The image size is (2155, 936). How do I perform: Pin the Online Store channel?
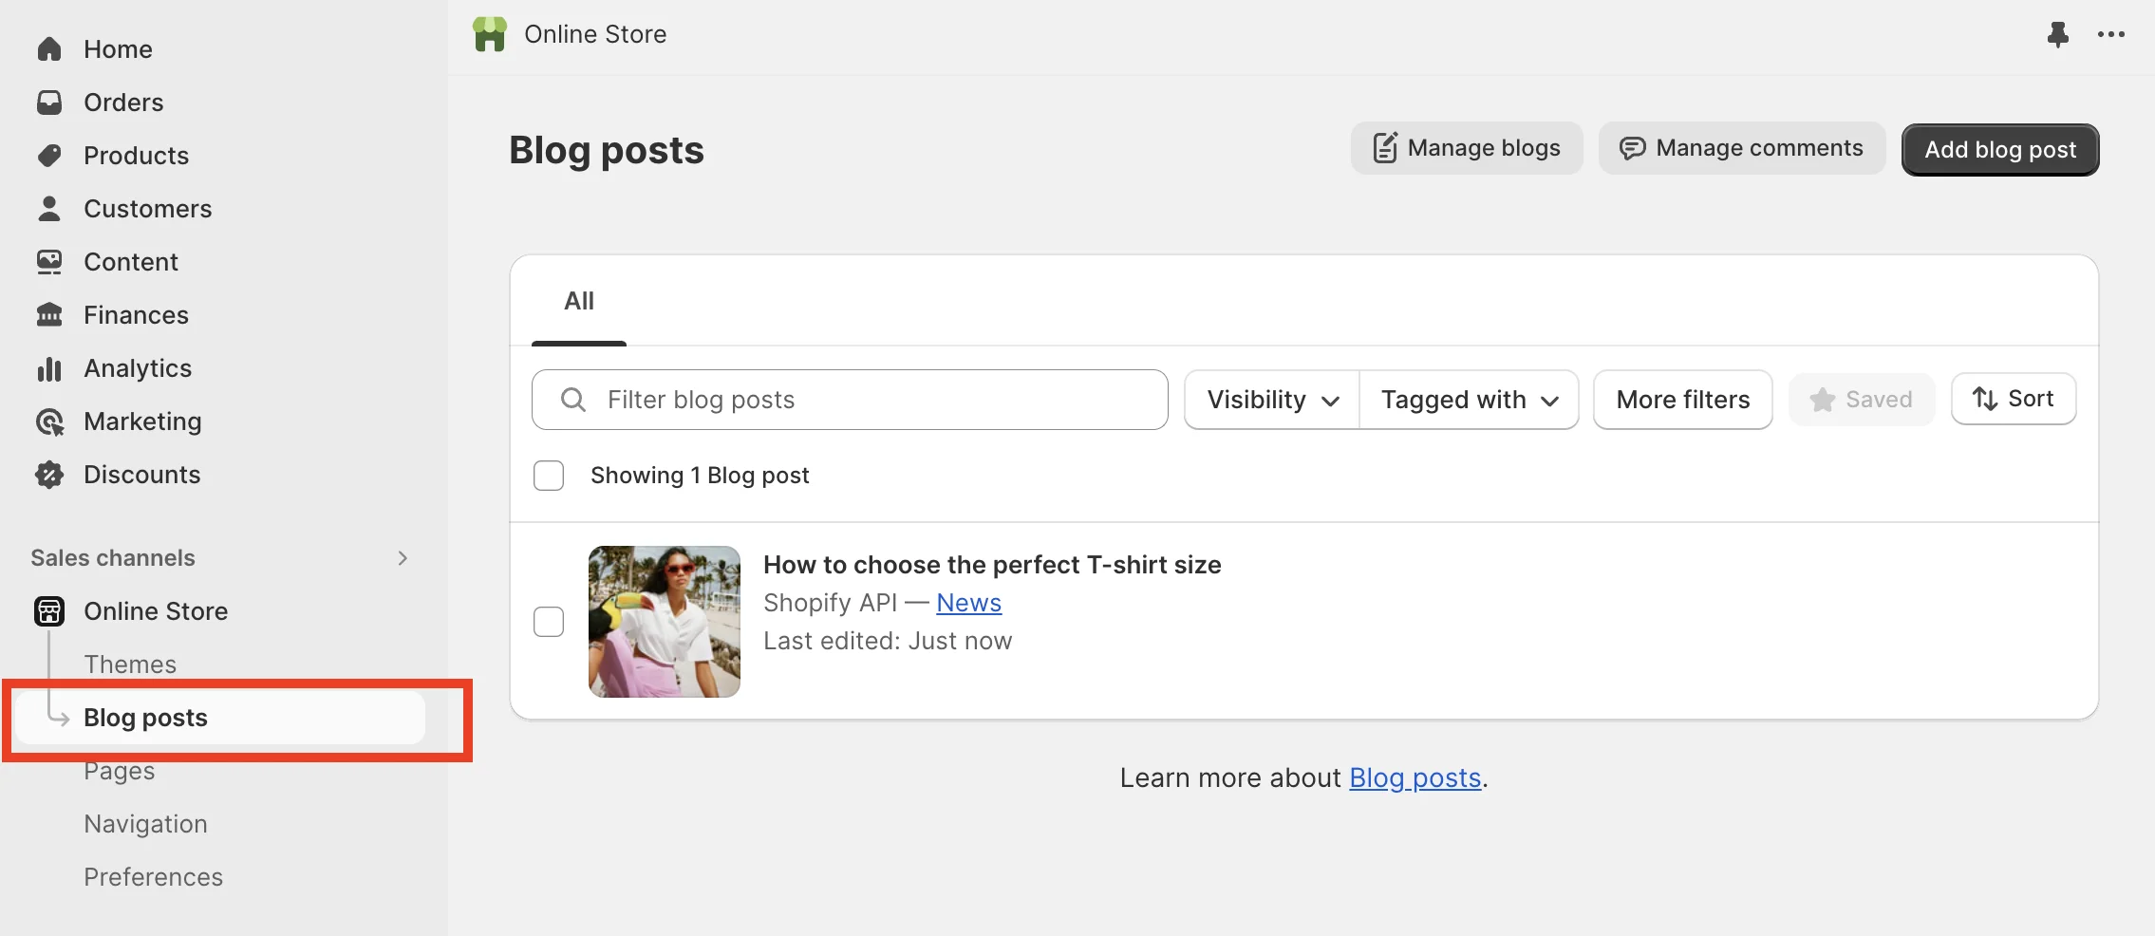point(2057,34)
